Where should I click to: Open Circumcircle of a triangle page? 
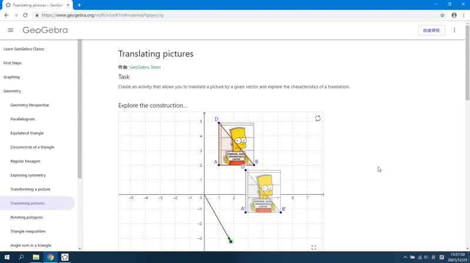click(x=32, y=147)
